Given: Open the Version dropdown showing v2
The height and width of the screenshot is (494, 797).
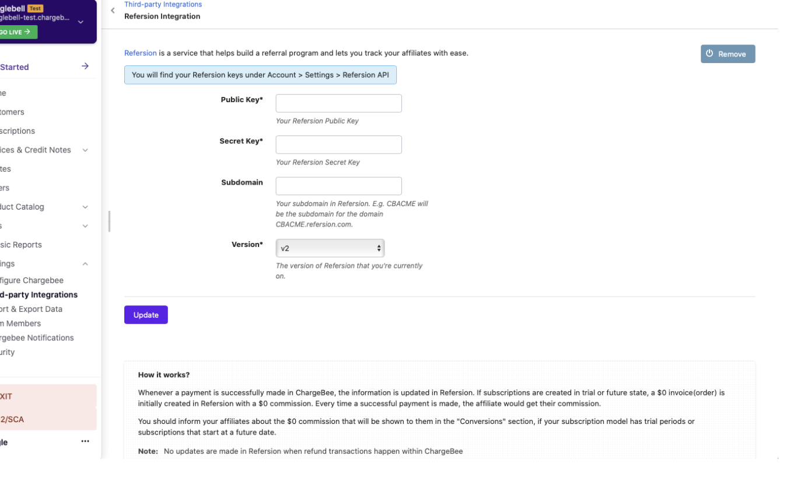Looking at the screenshot, I should pos(330,248).
